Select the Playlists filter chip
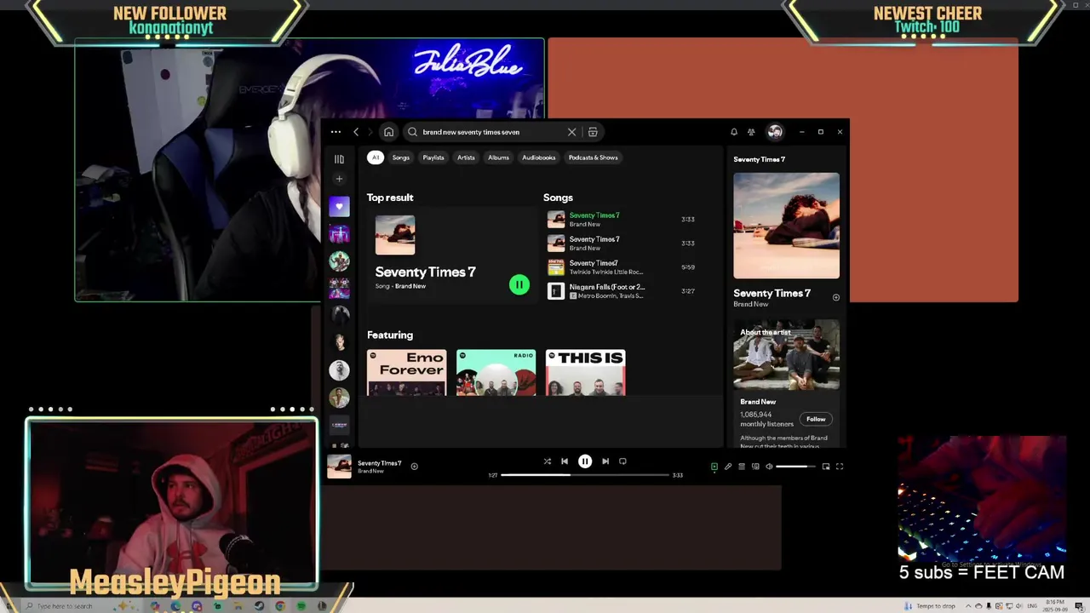The height and width of the screenshot is (613, 1090). pos(433,158)
